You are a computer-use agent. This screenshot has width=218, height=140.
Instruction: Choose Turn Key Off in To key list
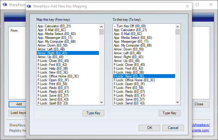point(144,26)
